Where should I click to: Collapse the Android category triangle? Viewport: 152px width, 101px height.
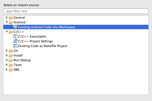pyautogui.click(x=7, y=22)
